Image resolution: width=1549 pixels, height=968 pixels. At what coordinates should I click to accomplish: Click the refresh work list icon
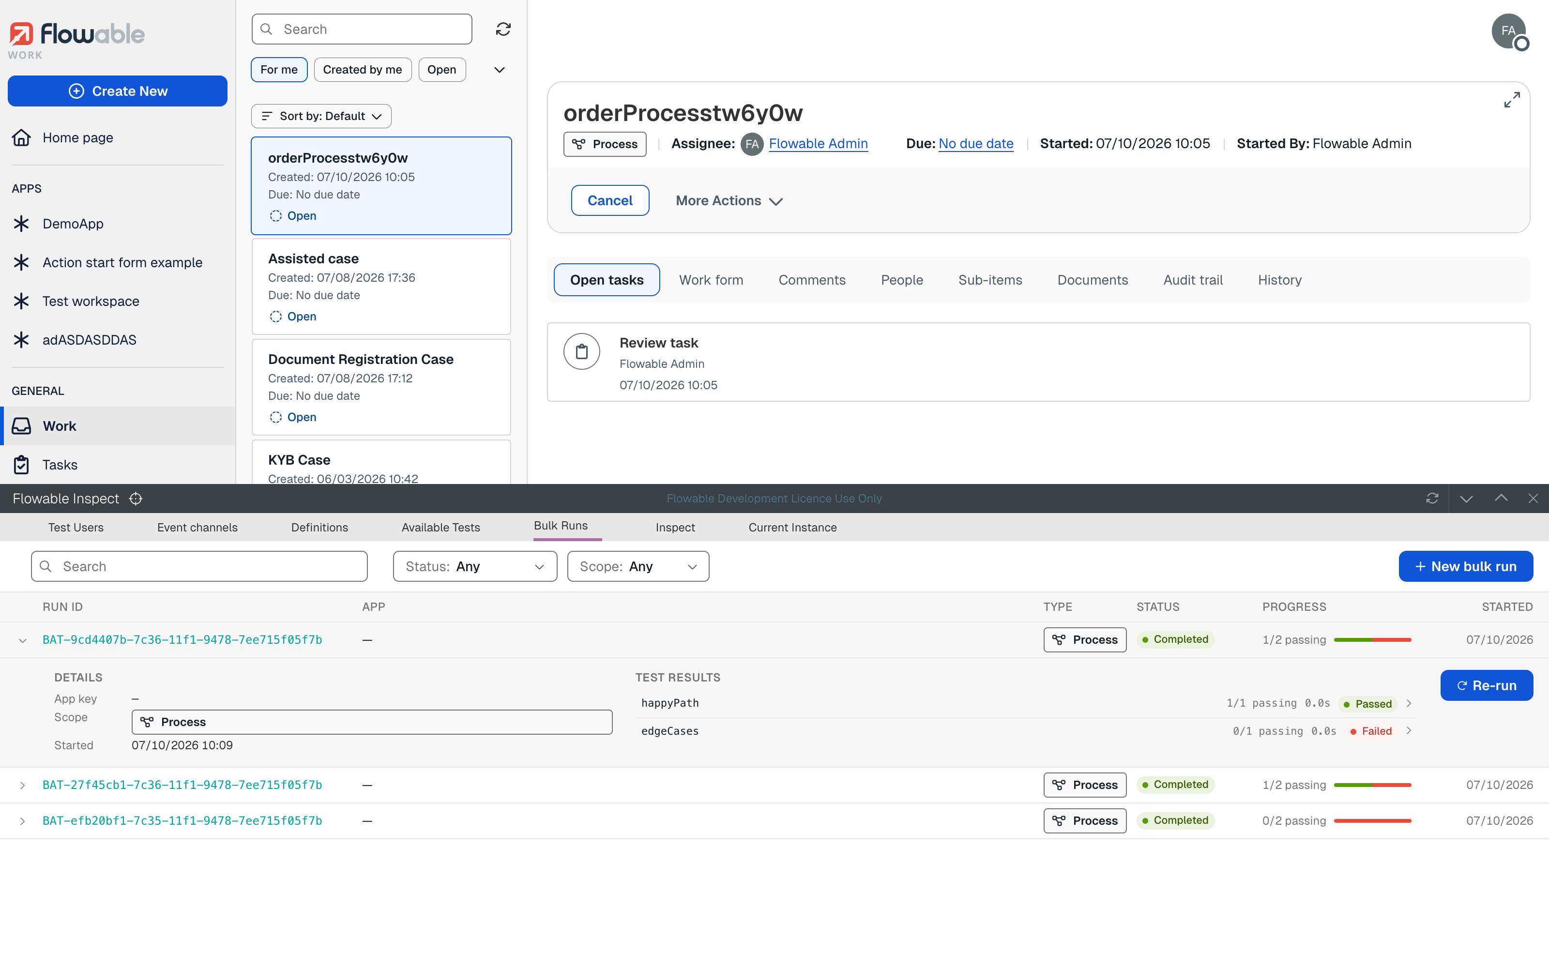(503, 30)
